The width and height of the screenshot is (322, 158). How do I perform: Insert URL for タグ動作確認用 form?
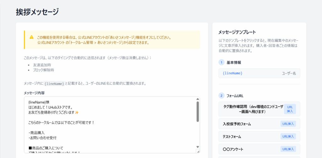pos(290,109)
